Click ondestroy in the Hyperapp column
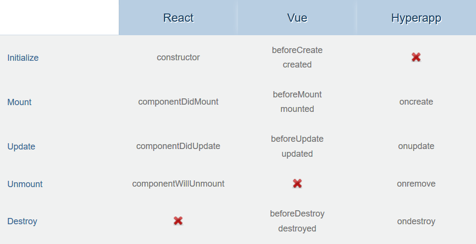This screenshot has height=244, width=476. (x=416, y=221)
